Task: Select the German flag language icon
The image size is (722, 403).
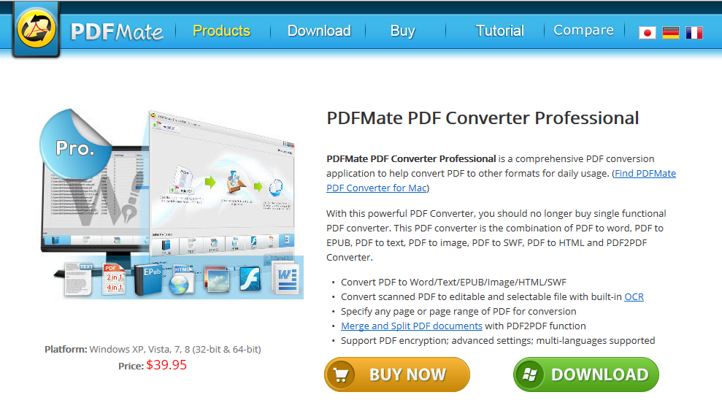Action: pos(670,33)
